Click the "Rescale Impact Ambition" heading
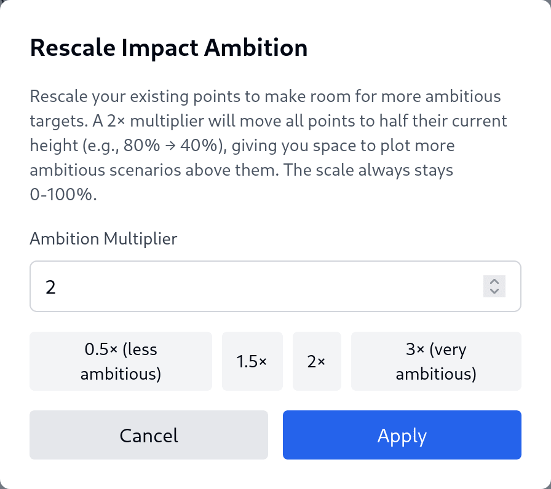This screenshot has height=489, width=551. 168,48
